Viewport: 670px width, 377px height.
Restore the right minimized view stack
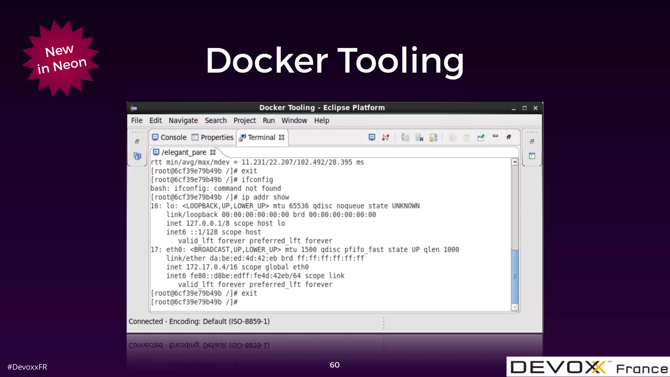pyautogui.click(x=532, y=142)
